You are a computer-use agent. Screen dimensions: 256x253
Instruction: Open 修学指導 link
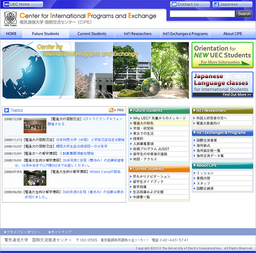[159, 187]
